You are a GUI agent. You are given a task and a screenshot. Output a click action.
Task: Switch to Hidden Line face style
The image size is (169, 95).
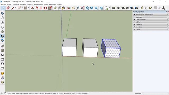[x=2, y=27]
